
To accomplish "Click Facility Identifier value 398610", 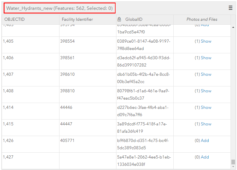I will 67,74.
